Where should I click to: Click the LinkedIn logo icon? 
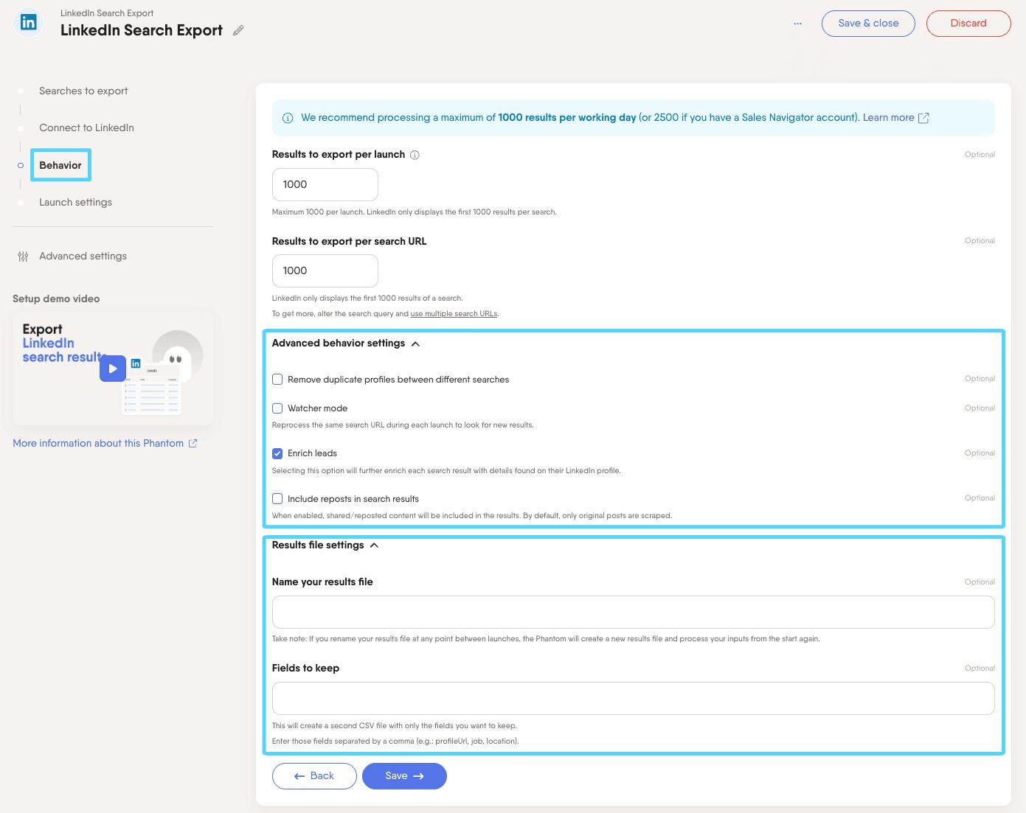click(x=28, y=22)
